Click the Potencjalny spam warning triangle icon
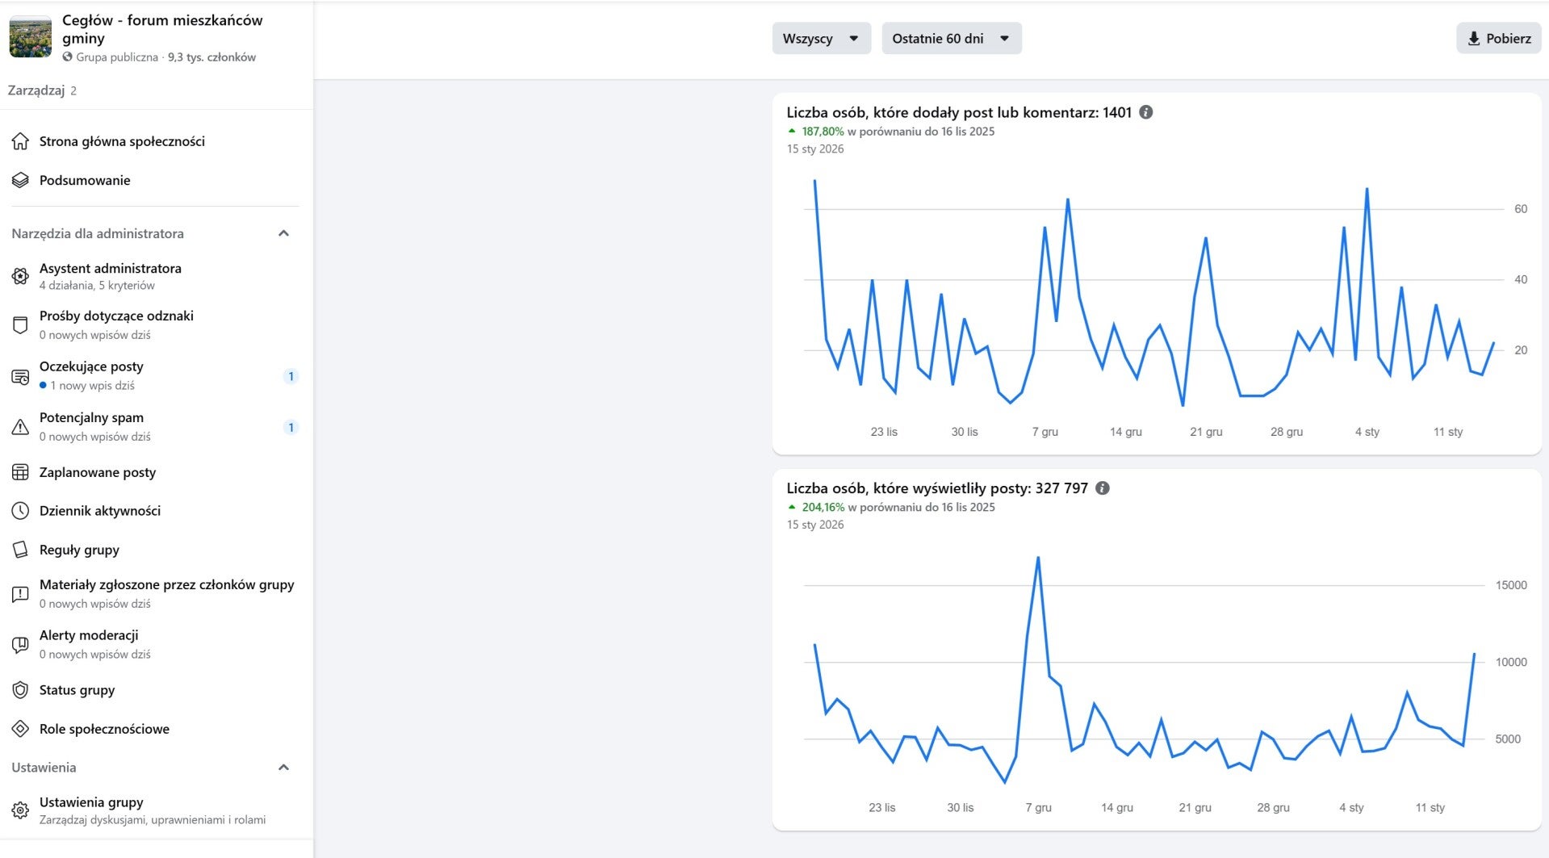This screenshot has height=858, width=1549. click(20, 427)
